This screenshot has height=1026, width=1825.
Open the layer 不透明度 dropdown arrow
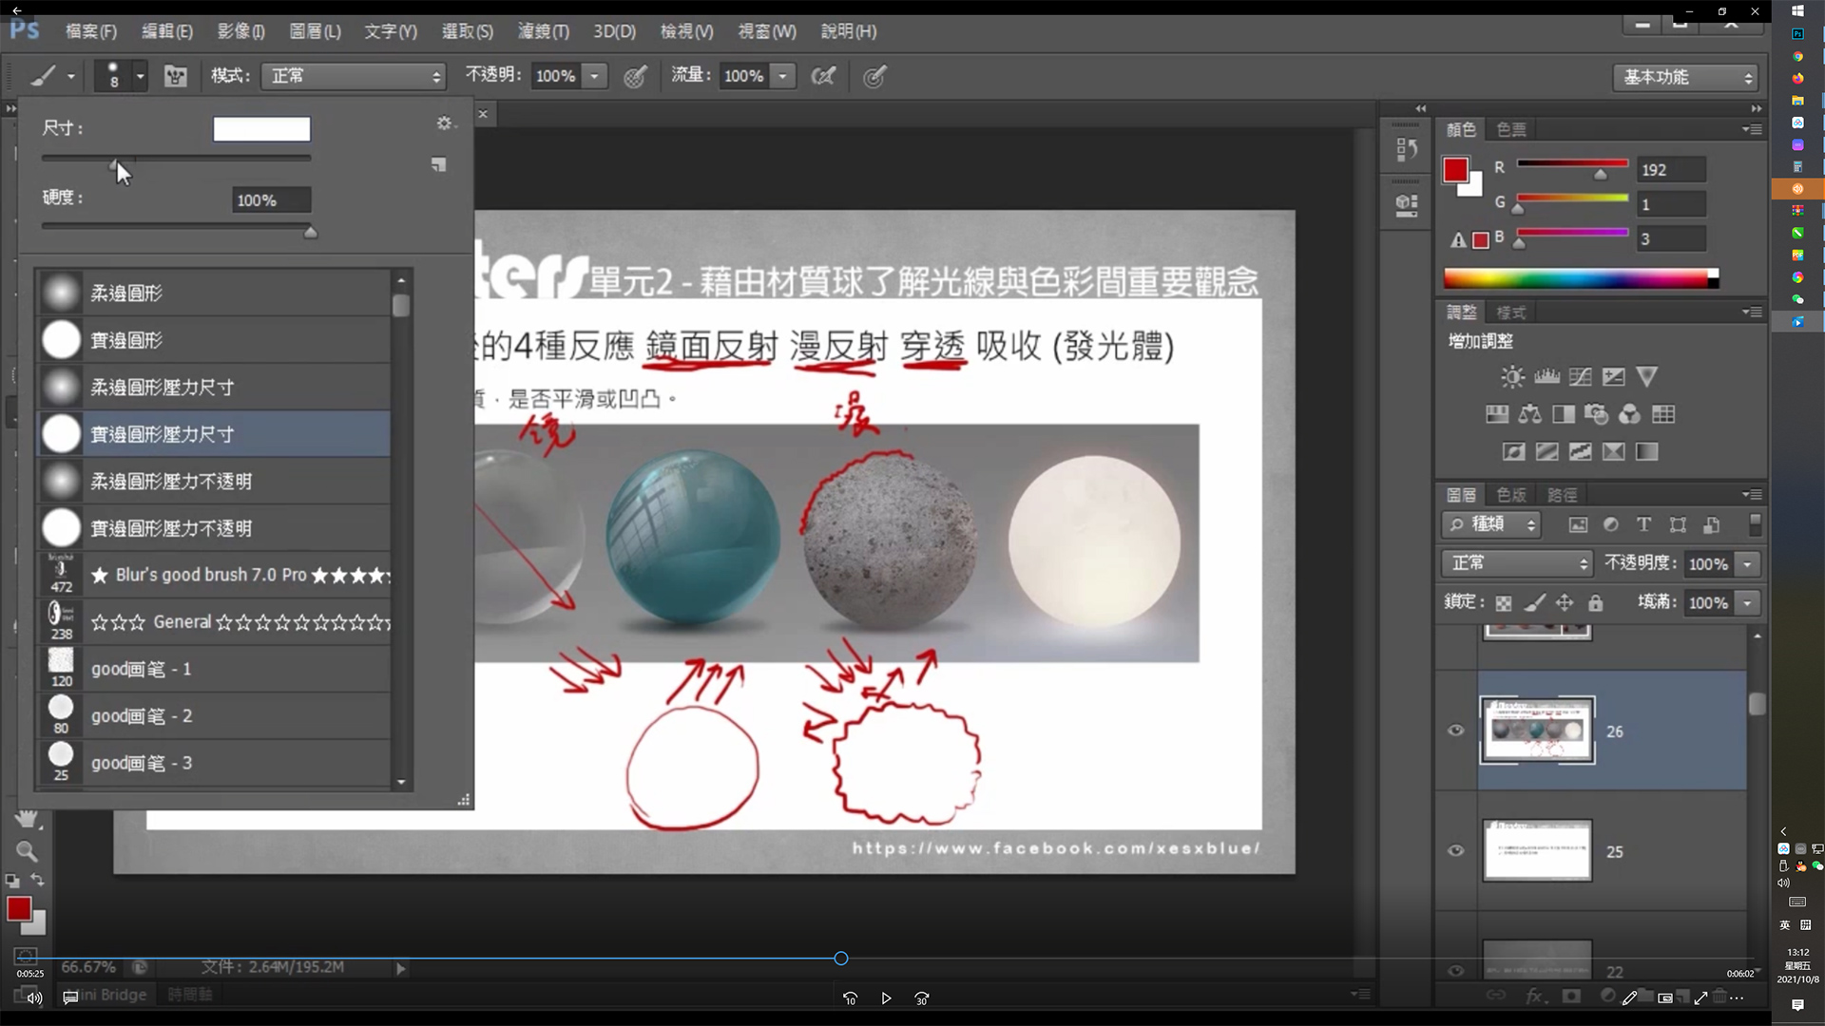pyautogui.click(x=1747, y=564)
